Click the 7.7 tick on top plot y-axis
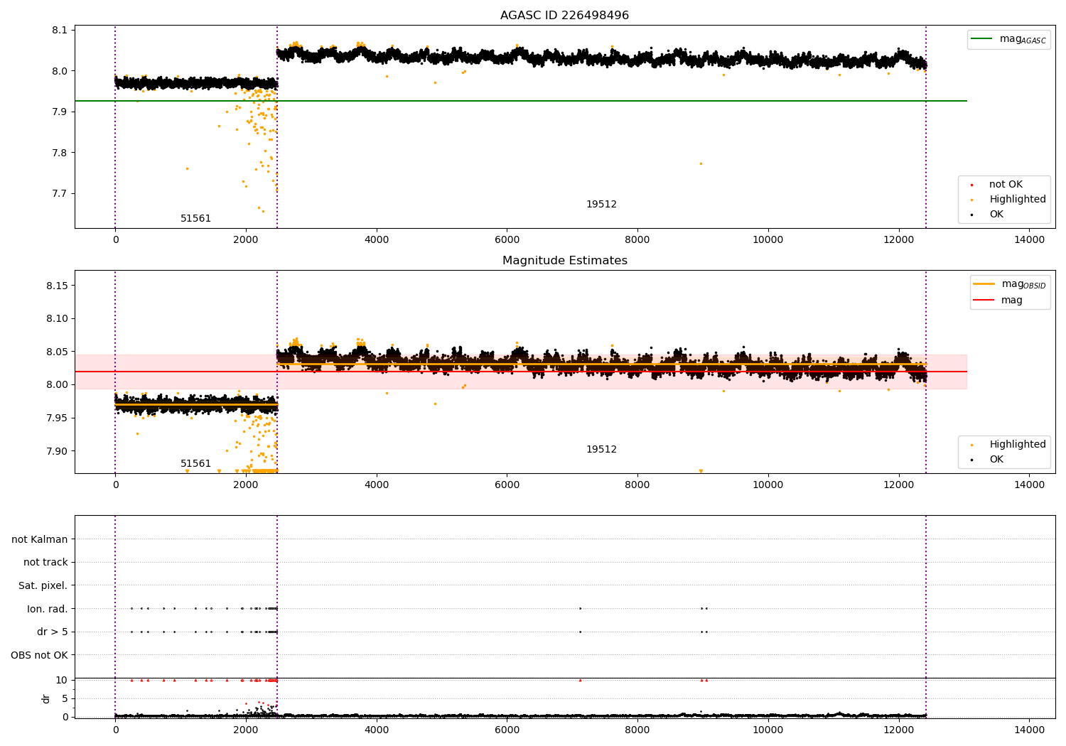The height and width of the screenshot is (746, 1066). [x=60, y=193]
